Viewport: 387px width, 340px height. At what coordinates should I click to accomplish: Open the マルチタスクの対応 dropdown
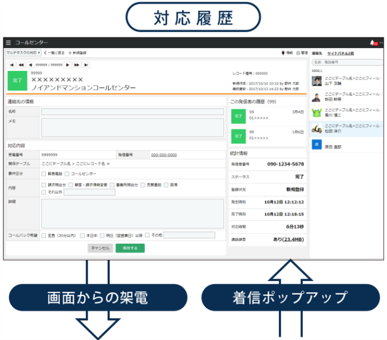22,53
